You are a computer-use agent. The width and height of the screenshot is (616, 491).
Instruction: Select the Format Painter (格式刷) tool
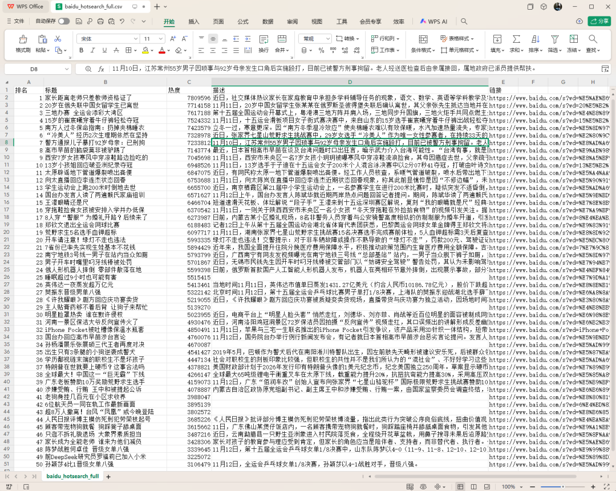(x=23, y=43)
